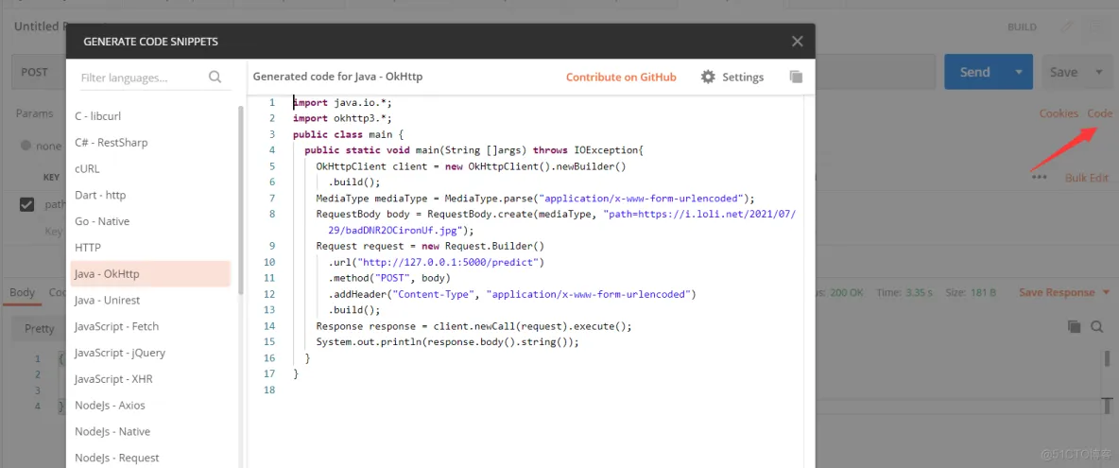Viewport: 1119px width, 468px height.
Task: Select the none radio button
Action: [26, 146]
